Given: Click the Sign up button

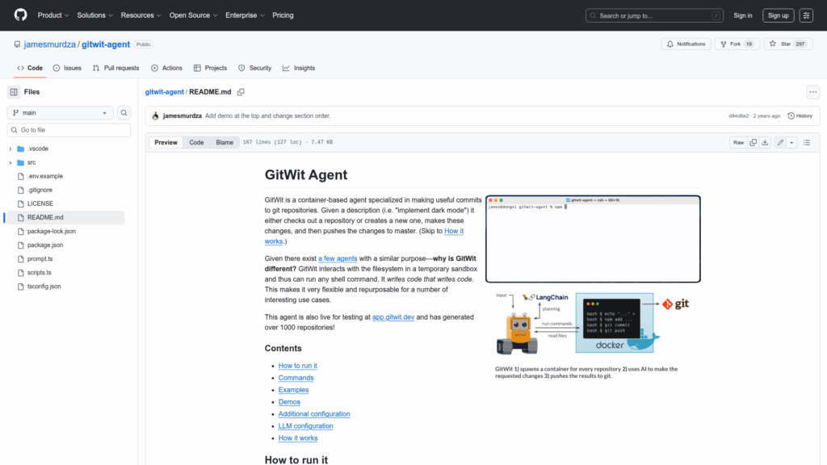Looking at the screenshot, I should 778,15.
